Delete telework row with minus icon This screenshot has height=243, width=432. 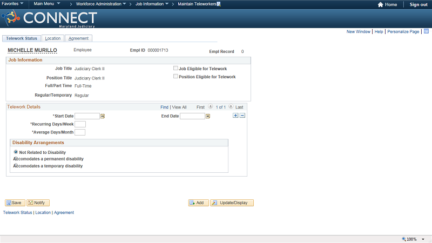242,116
